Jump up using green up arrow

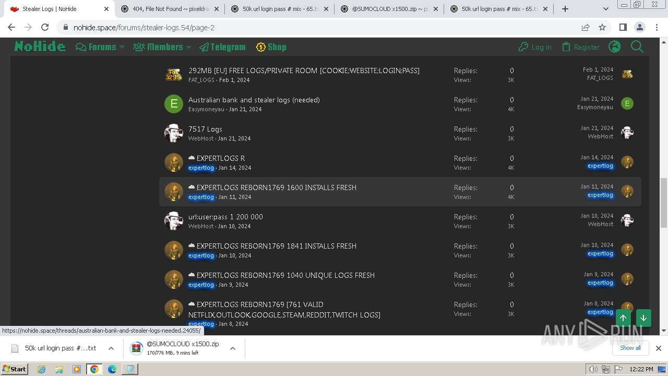pyautogui.click(x=623, y=318)
